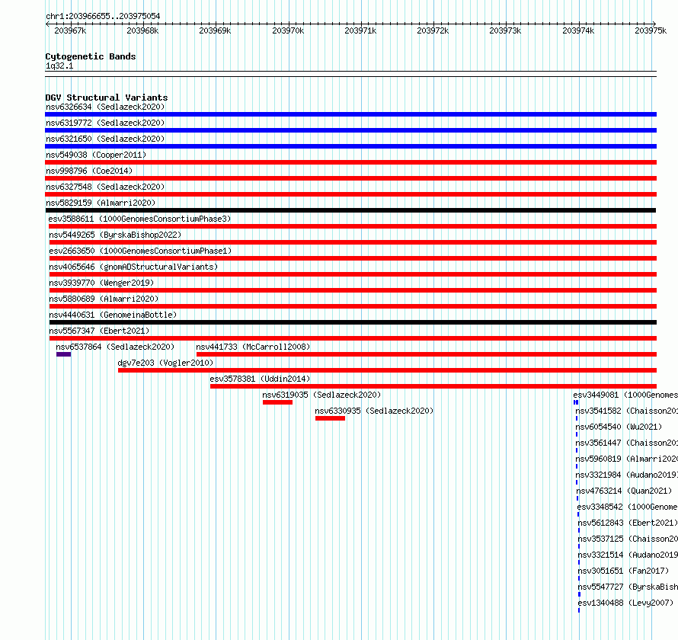Click the nsv6326634 (Sedlazeck2020) variant label
The image size is (678, 640).
click(x=105, y=107)
